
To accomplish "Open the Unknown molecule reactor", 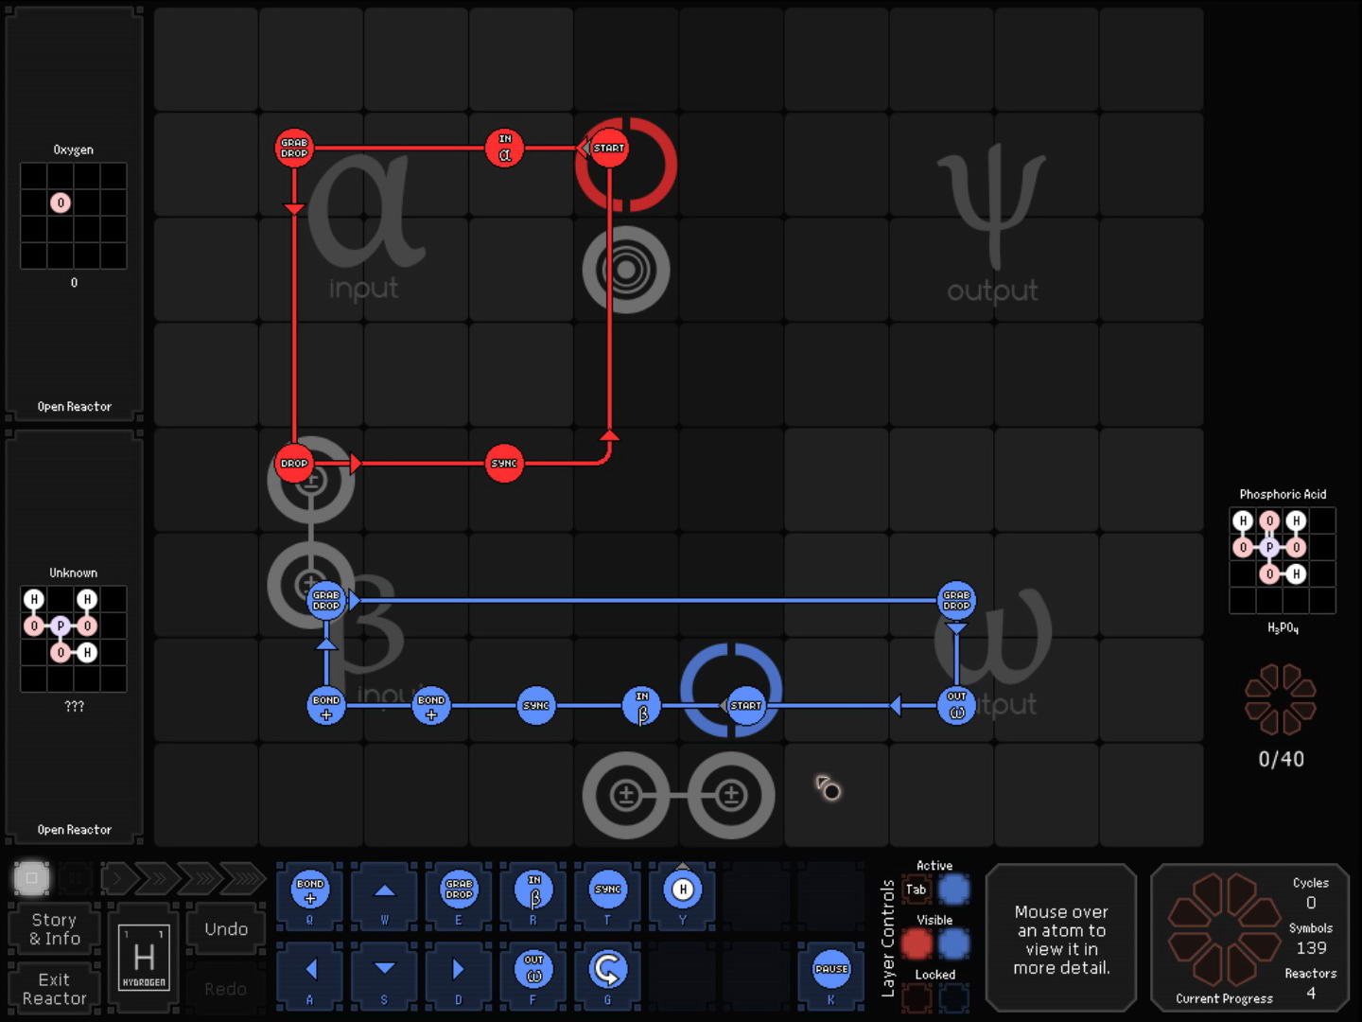I will pos(74,830).
